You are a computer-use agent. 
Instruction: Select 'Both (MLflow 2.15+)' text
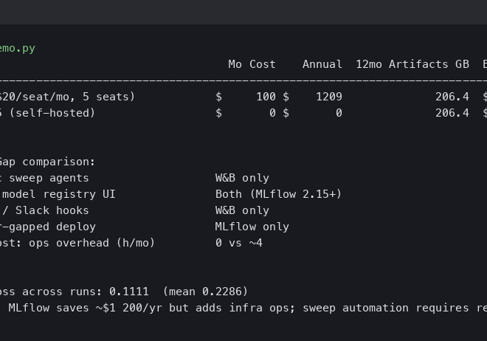(x=278, y=194)
